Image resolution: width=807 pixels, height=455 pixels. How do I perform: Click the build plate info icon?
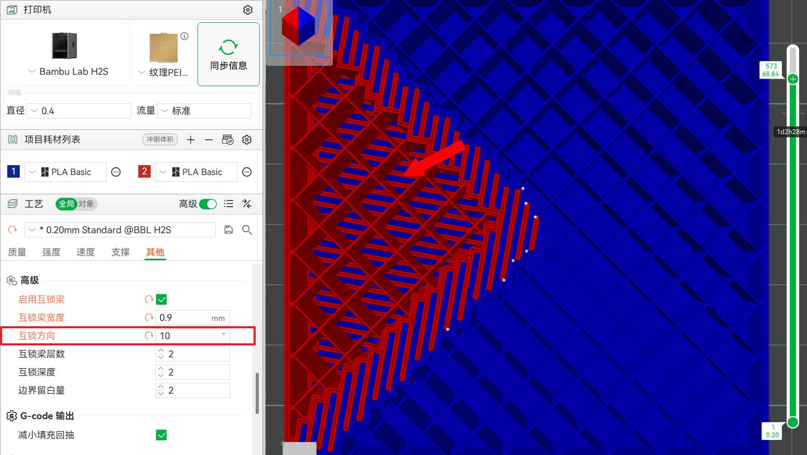(x=184, y=36)
